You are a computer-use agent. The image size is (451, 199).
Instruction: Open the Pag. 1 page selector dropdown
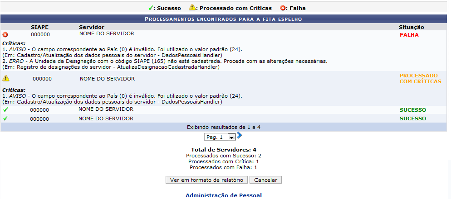pyautogui.click(x=220, y=137)
